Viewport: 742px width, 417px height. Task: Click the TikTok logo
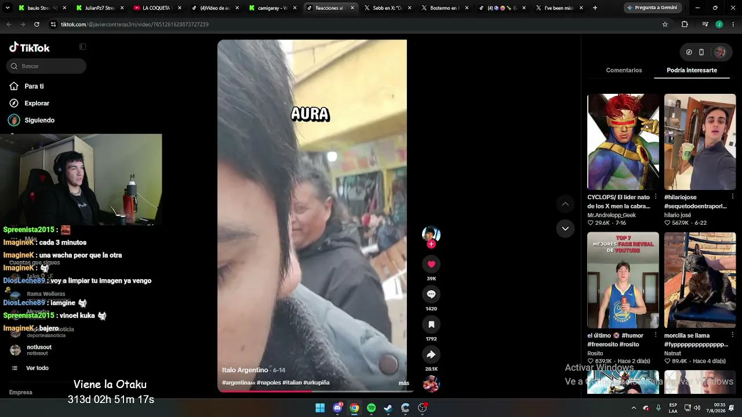click(x=30, y=47)
